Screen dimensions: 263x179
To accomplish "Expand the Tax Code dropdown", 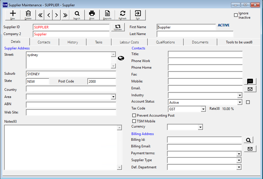I will (203, 109).
